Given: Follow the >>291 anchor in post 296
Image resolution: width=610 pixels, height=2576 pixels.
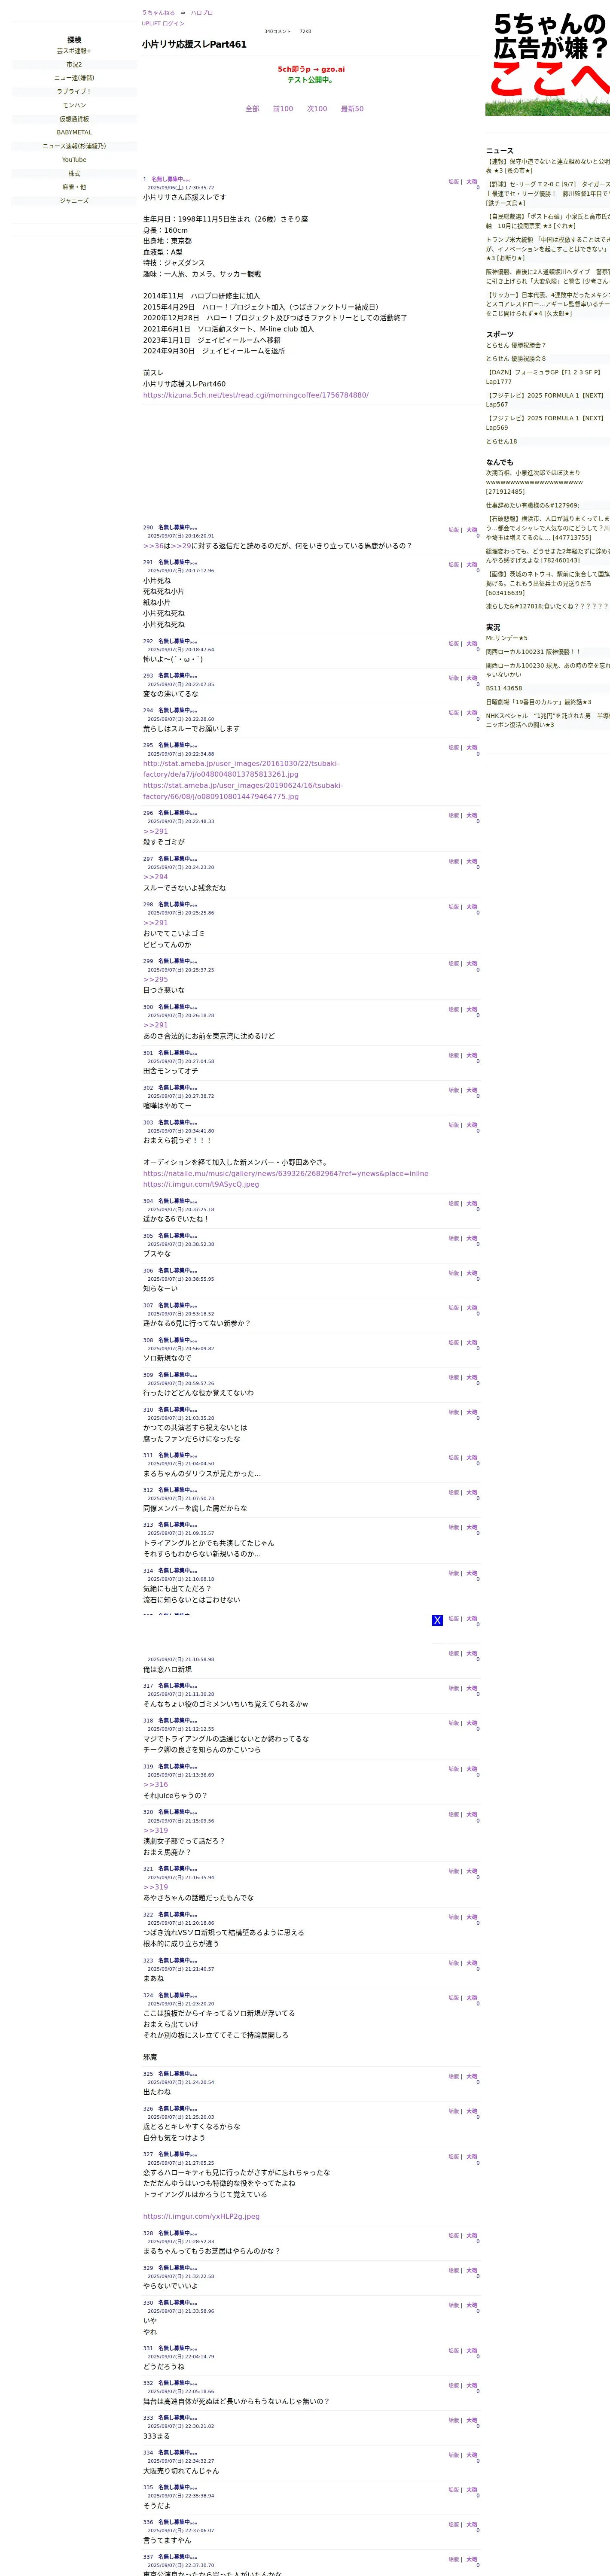Looking at the screenshot, I should [x=156, y=831].
